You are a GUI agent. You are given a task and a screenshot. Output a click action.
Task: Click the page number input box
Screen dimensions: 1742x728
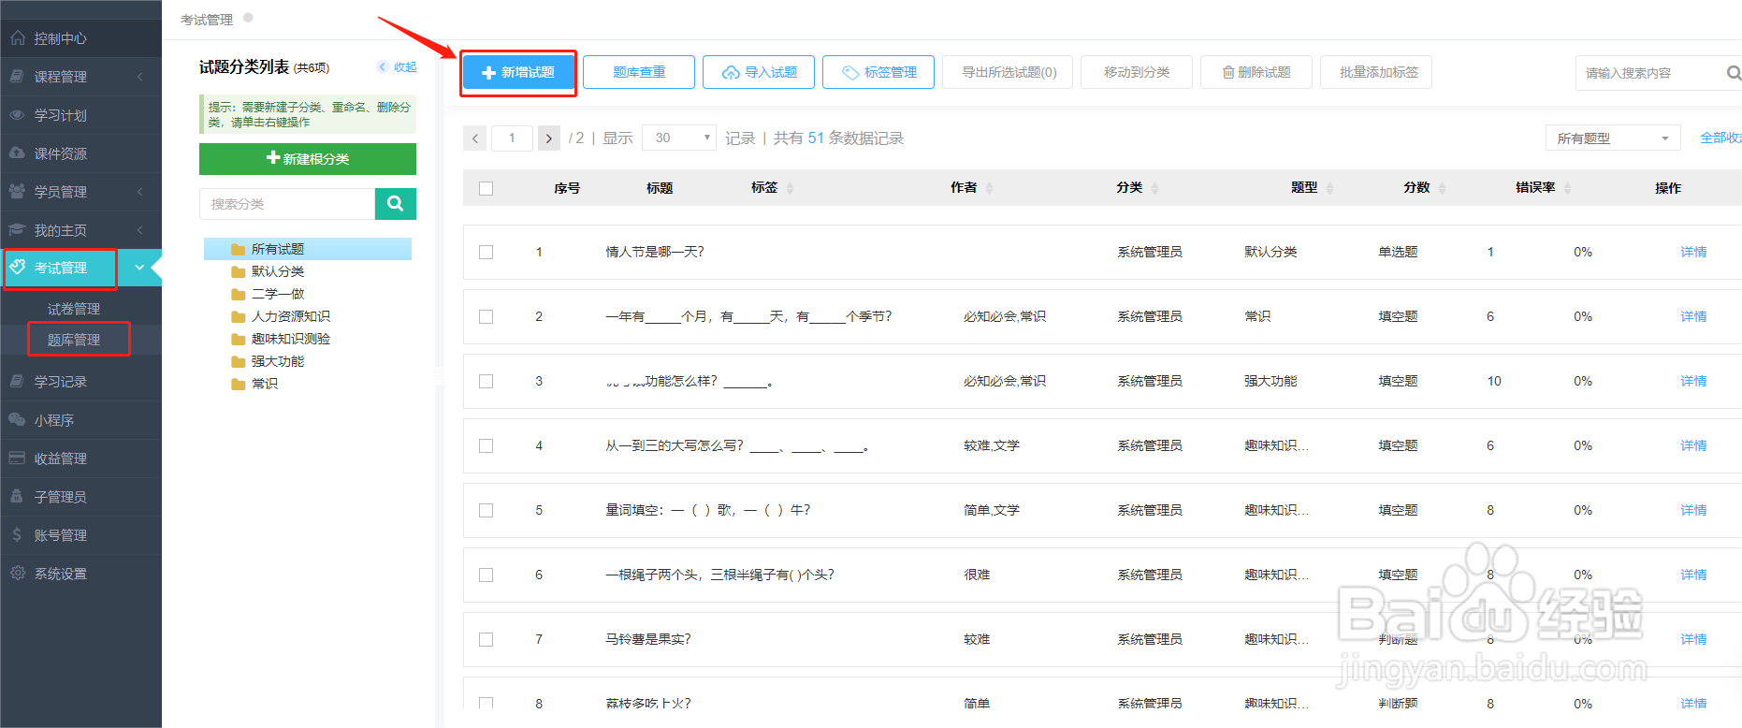tap(512, 138)
